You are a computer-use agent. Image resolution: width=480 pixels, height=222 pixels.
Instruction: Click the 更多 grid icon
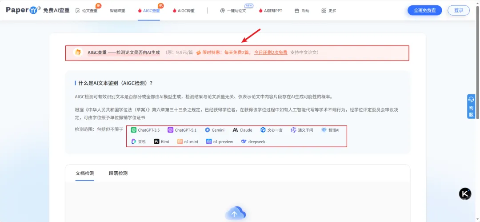(324, 11)
